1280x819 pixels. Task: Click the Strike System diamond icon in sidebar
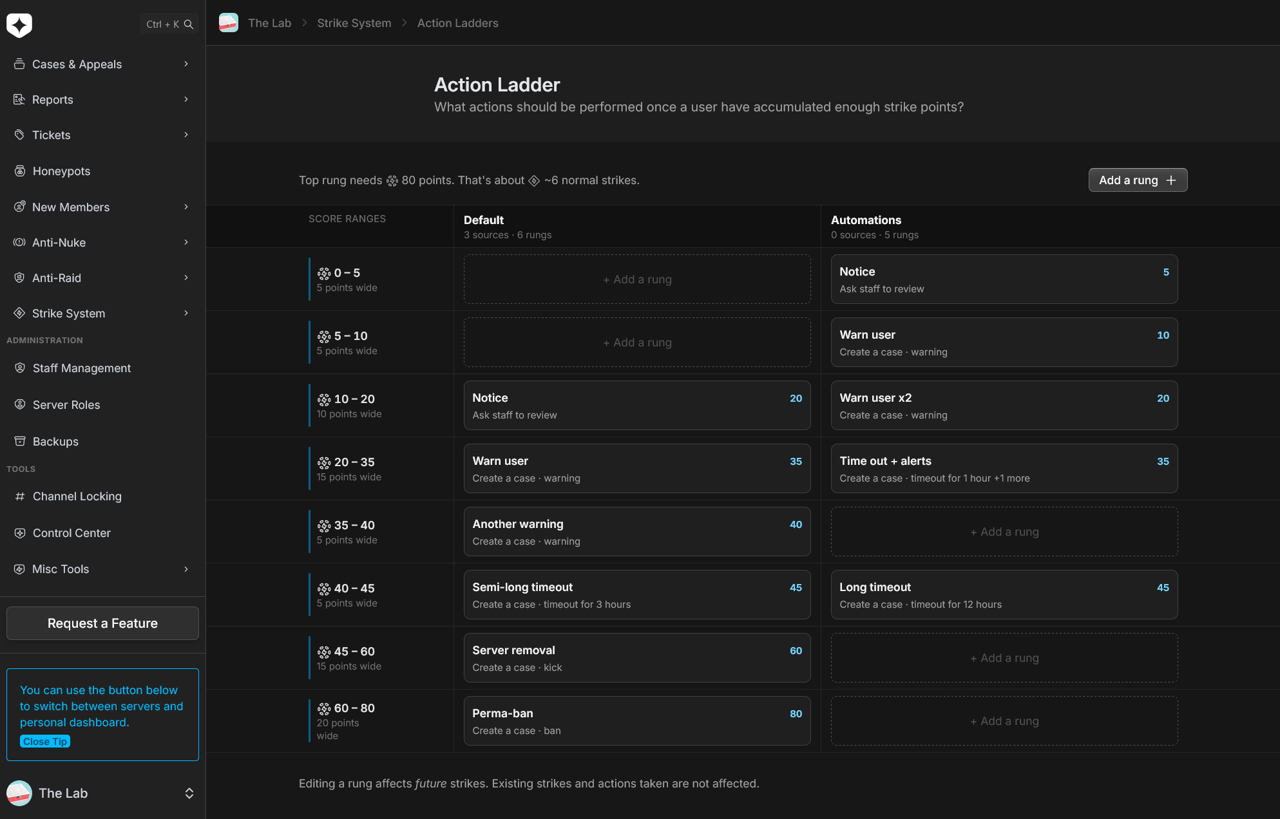(19, 313)
